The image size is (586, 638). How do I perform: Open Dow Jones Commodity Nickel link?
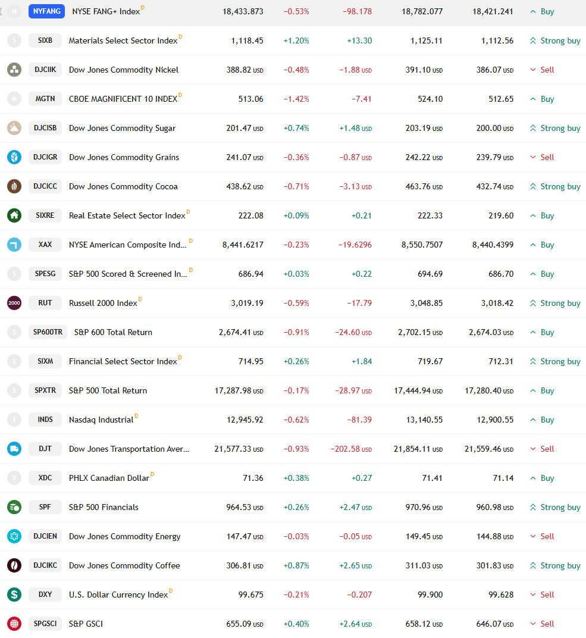[124, 70]
